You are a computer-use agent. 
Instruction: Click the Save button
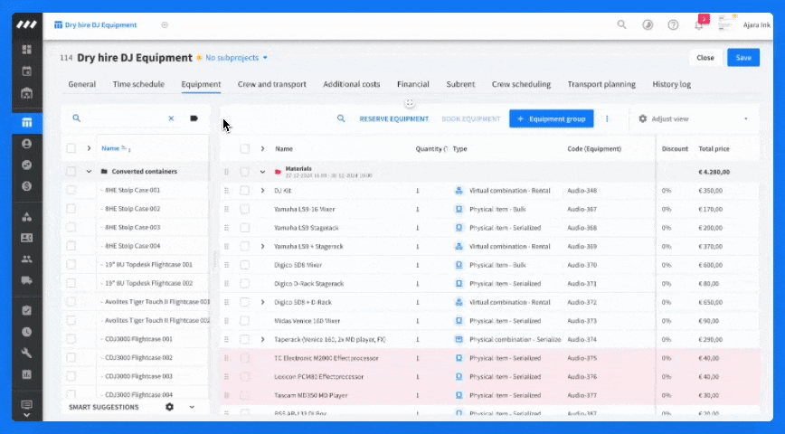coord(743,58)
